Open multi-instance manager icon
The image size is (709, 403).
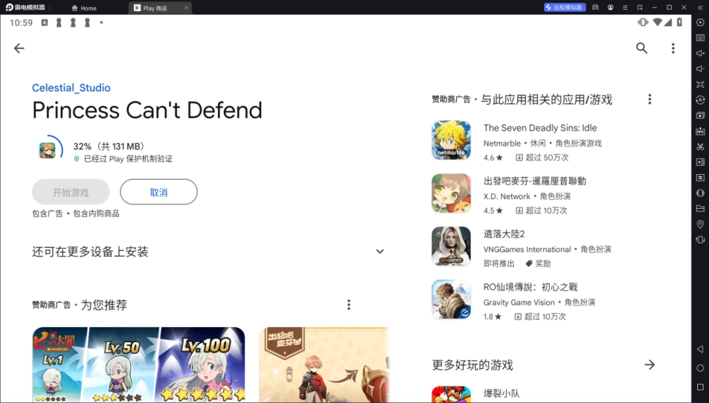point(701,115)
